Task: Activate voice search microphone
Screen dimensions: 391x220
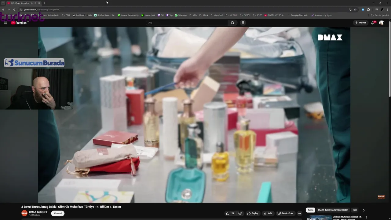Action: (x=243, y=23)
